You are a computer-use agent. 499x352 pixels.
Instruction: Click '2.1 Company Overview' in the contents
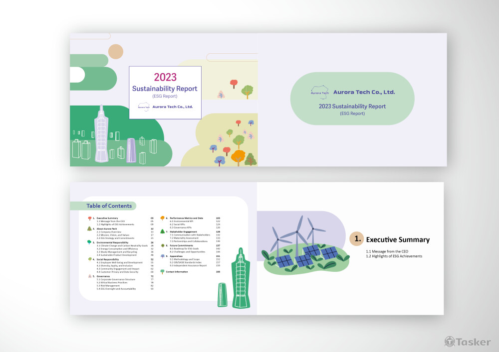click(x=109, y=232)
